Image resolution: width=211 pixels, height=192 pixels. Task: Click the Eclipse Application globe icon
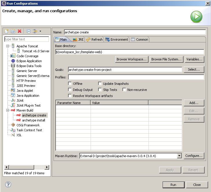point(13,61)
